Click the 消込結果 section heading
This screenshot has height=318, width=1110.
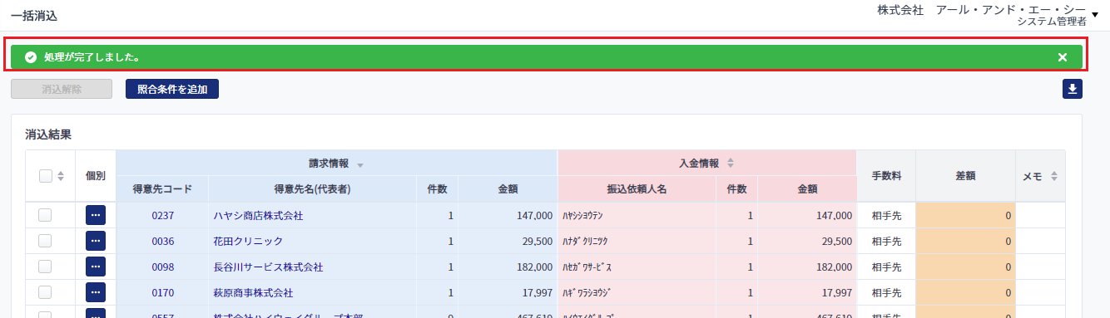(x=48, y=134)
